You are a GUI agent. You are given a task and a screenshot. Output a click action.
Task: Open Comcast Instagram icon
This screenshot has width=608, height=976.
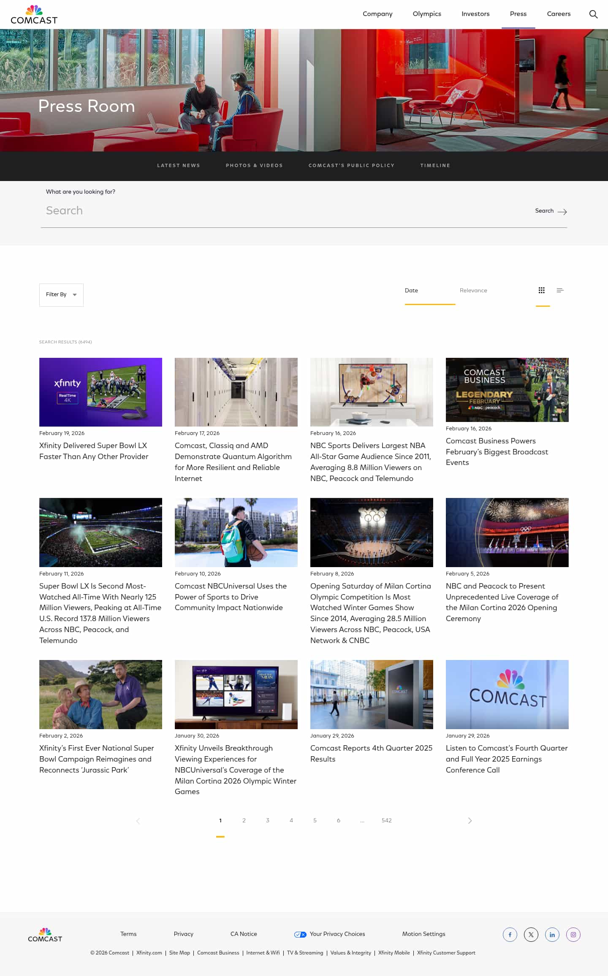[x=573, y=935]
